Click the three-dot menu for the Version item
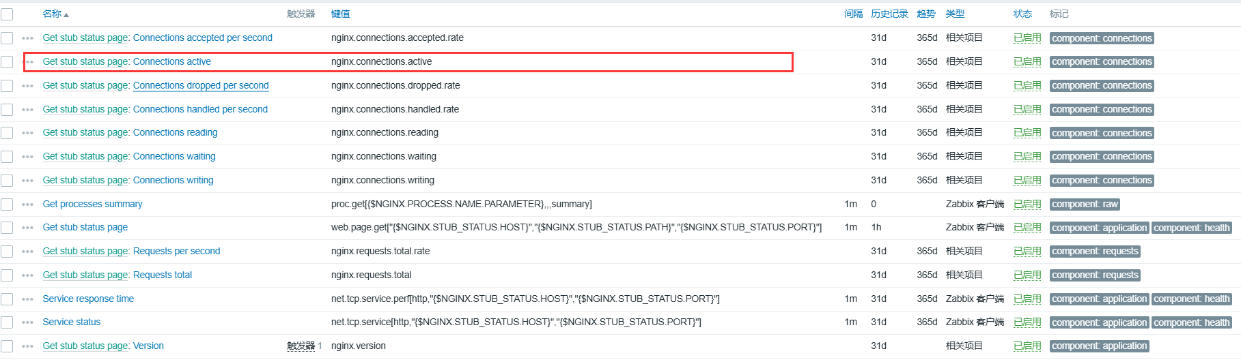 click(27, 346)
